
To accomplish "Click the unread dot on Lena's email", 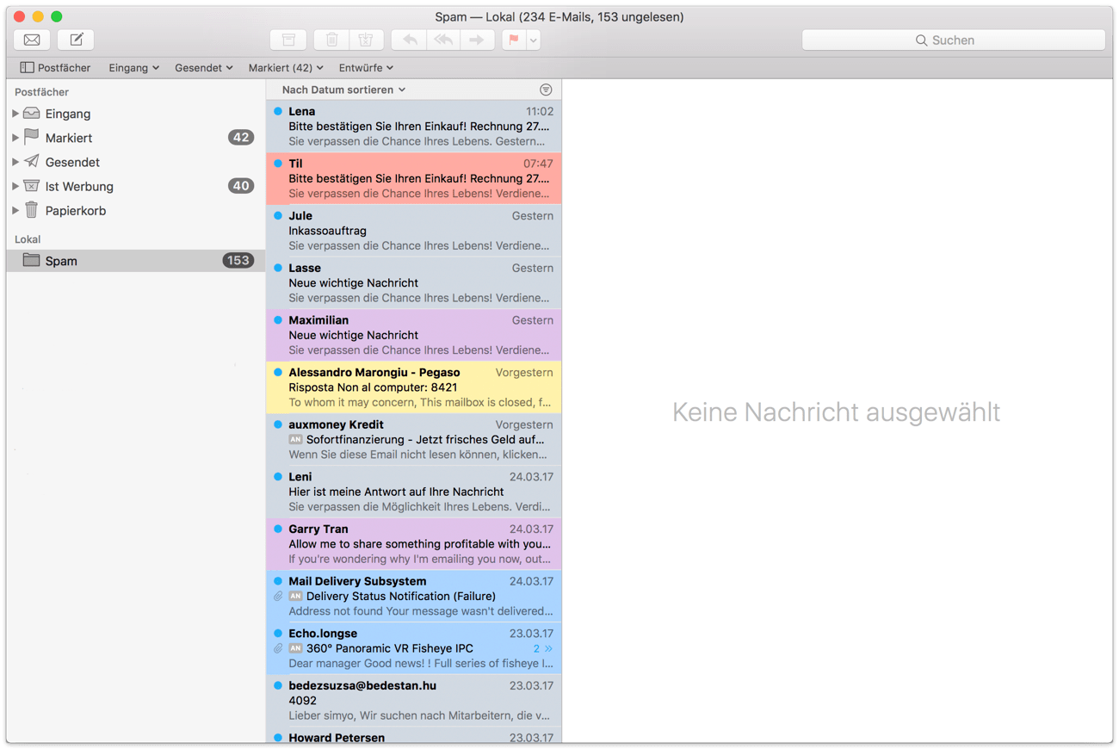I will pos(278,111).
